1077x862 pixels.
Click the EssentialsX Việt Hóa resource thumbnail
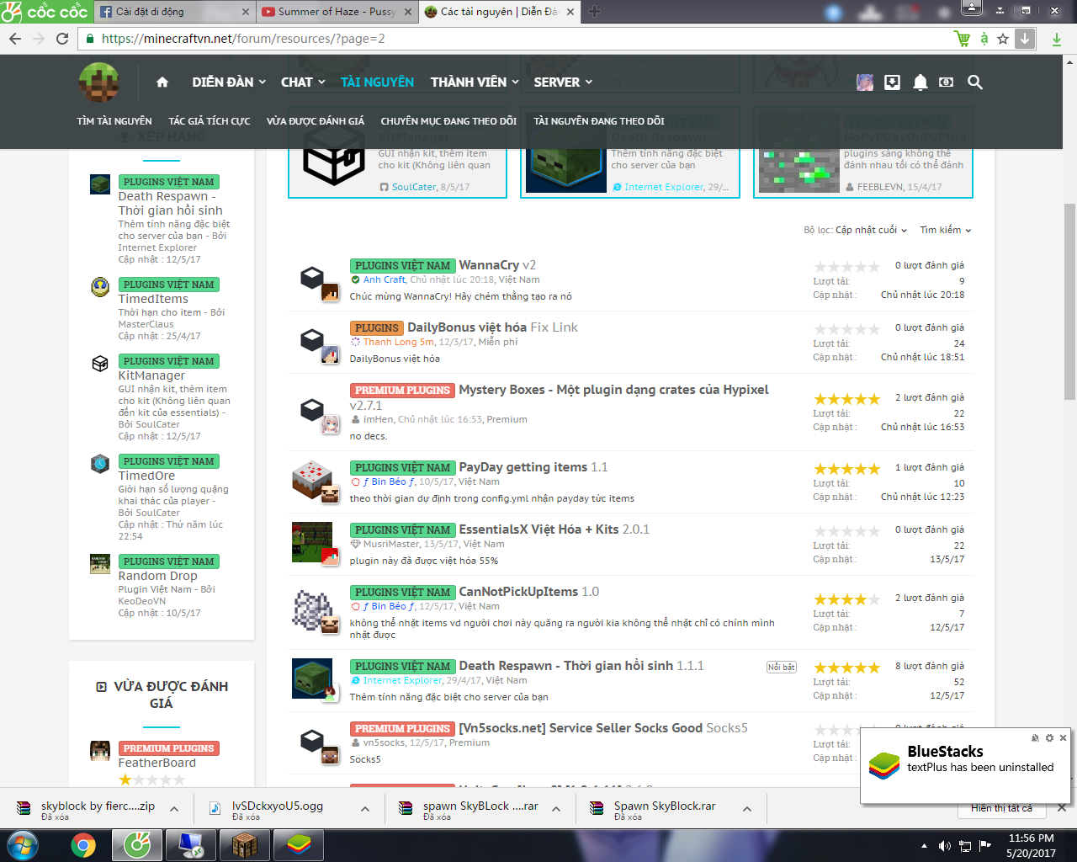click(x=312, y=541)
